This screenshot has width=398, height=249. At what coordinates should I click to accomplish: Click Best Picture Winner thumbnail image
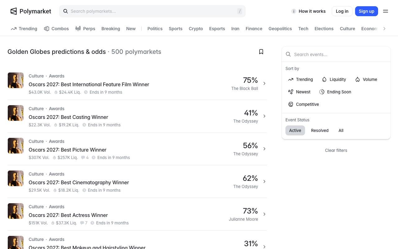16,146
